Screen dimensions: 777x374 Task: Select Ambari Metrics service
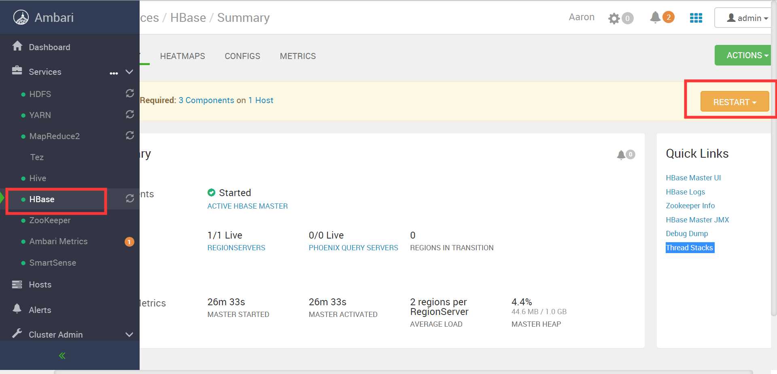[58, 241]
